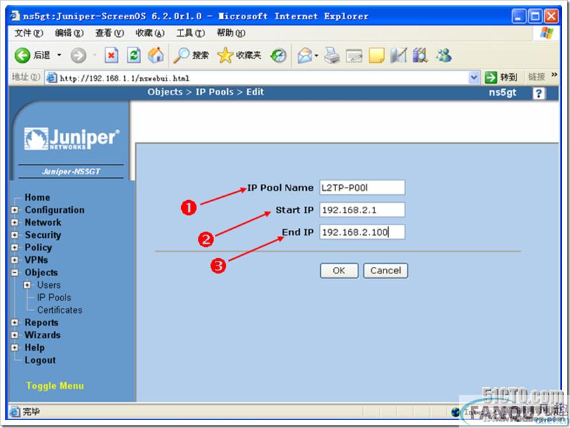
Task: Open the 工具(T) menu
Action: coord(190,33)
